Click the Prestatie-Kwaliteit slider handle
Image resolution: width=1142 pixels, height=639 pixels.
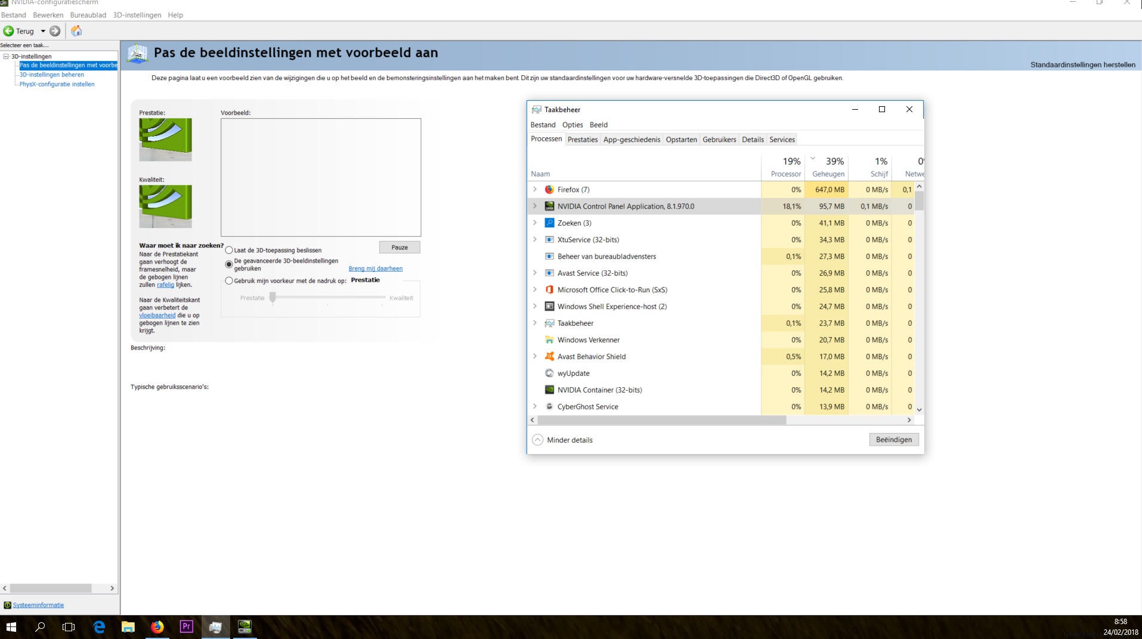(273, 298)
